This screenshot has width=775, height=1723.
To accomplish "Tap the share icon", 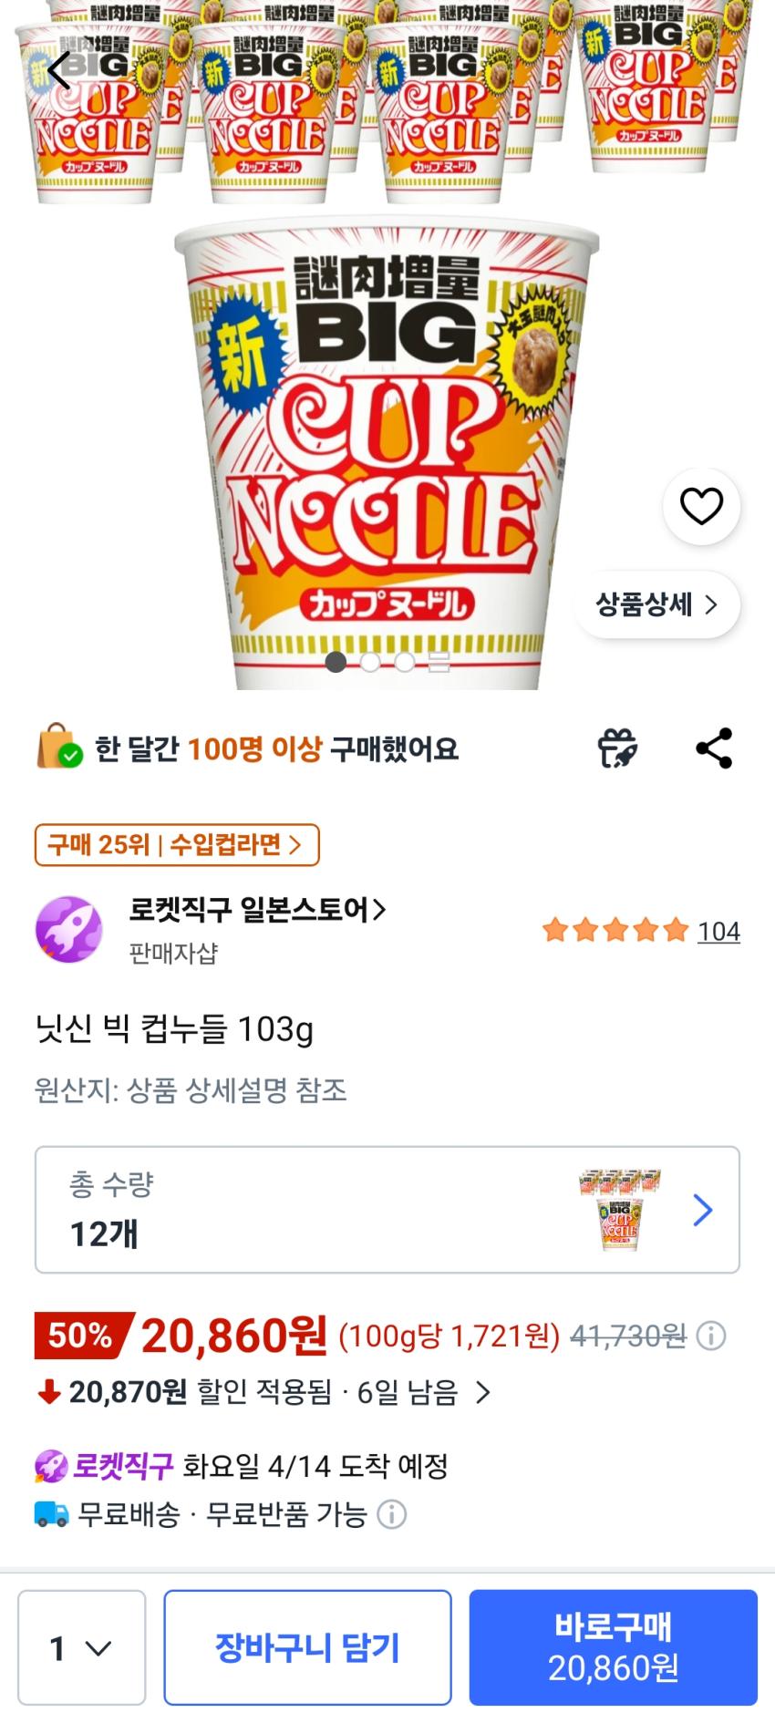I will pos(714,748).
